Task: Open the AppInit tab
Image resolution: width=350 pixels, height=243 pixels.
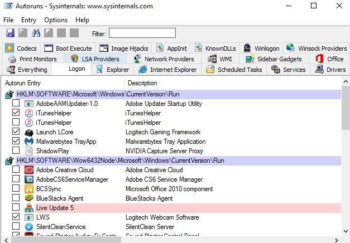Action: click(171, 48)
